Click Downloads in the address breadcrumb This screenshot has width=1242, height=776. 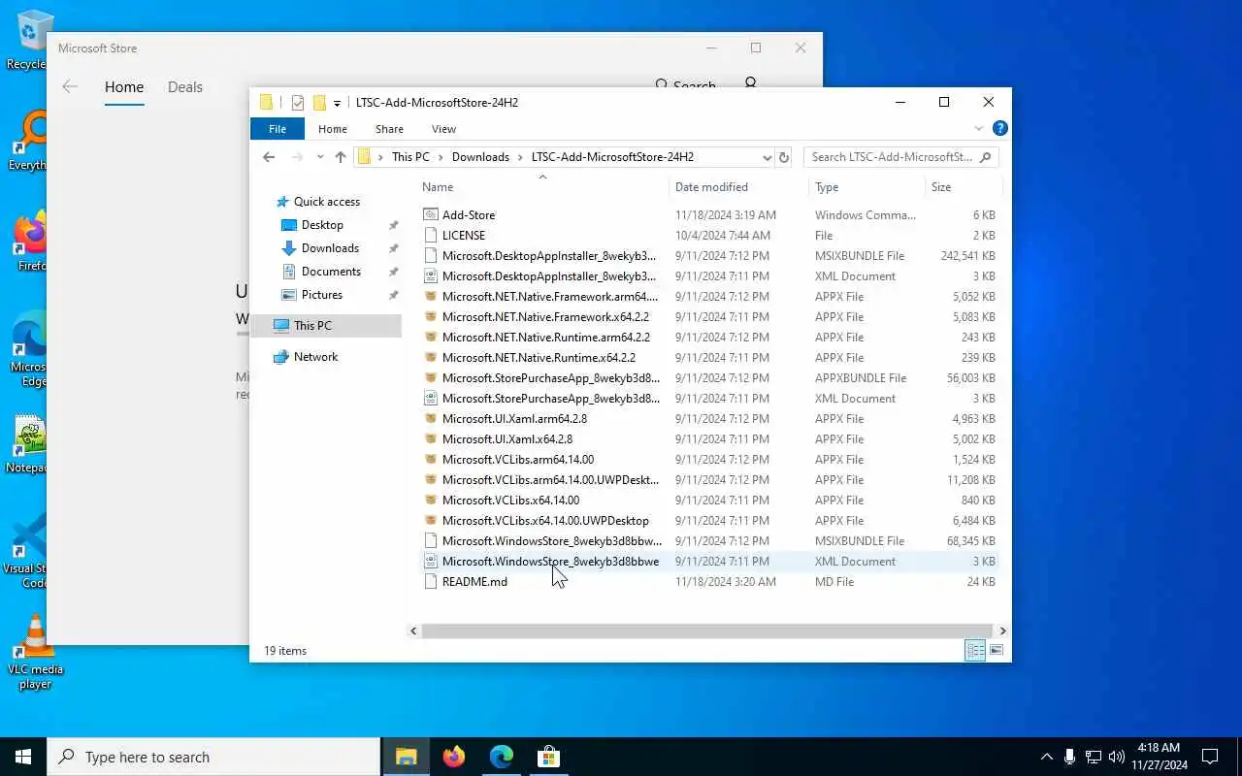[480, 157]
